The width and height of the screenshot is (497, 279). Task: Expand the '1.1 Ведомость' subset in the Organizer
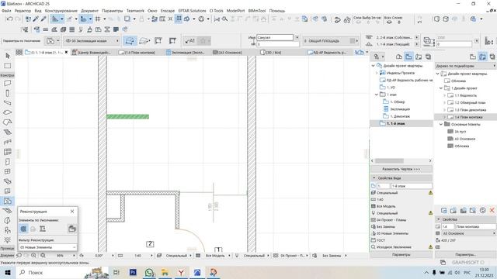(444, 95)
